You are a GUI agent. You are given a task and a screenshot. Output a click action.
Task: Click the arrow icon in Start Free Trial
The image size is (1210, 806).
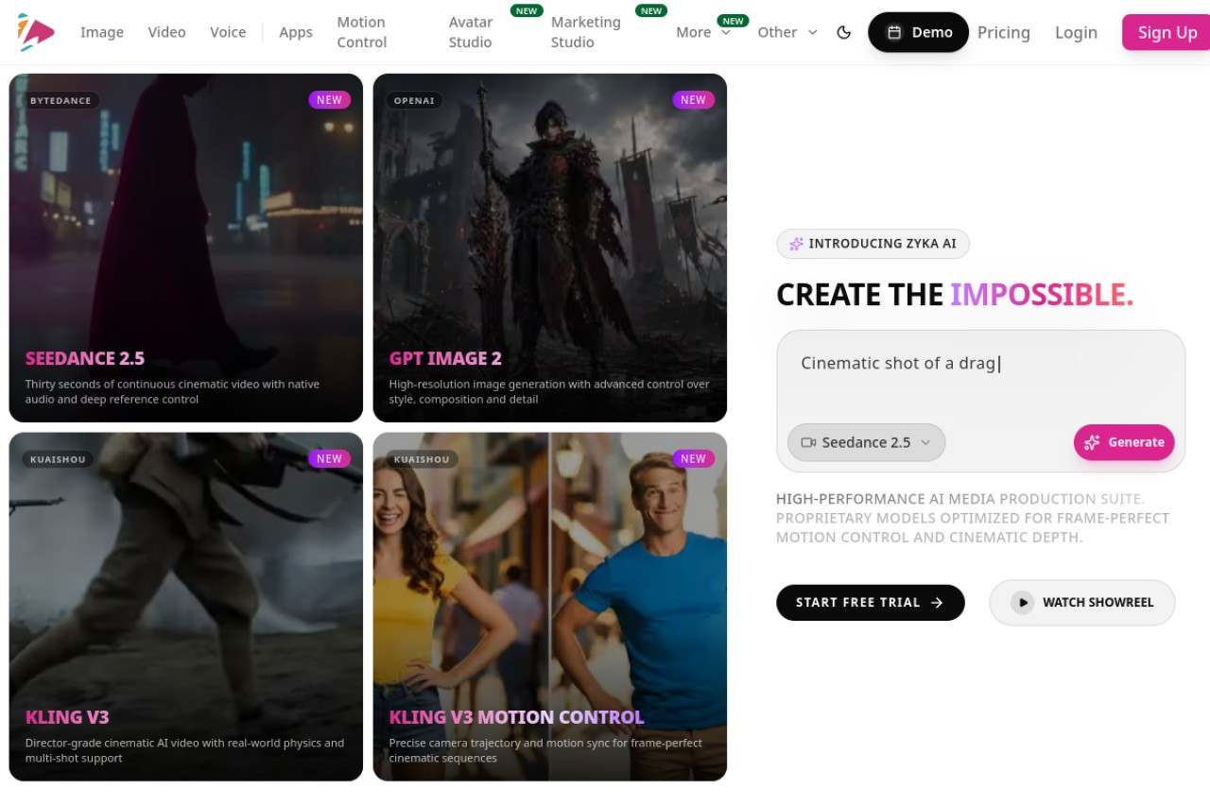(x=937, y=602)
